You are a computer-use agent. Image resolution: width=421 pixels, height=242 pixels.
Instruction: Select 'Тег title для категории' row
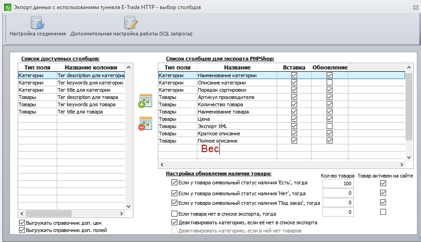pos(71,90)
